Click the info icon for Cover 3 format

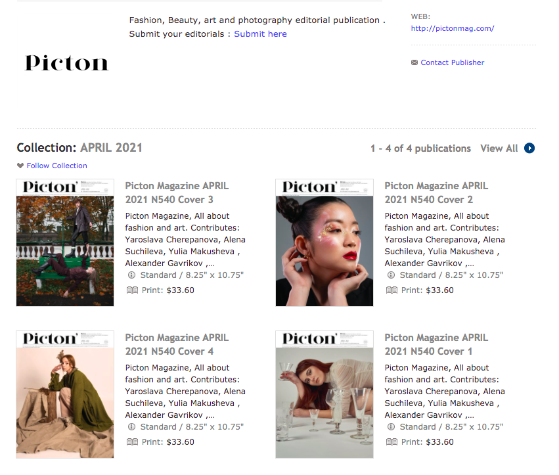coord(131,275)
